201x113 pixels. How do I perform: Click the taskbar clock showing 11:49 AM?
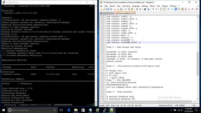tap(188, 110)
